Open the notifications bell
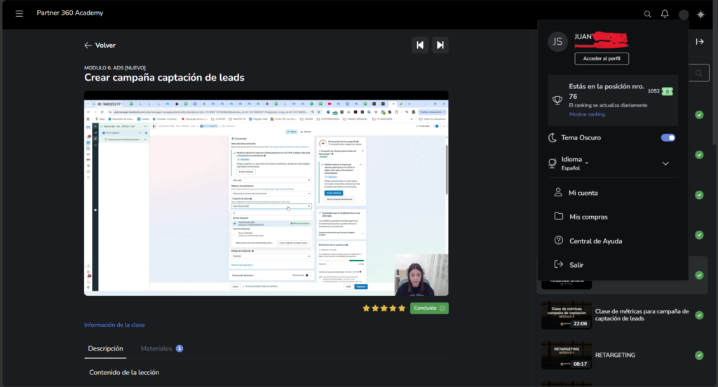This screenshot has width=718, height=387. pos(665,14)
